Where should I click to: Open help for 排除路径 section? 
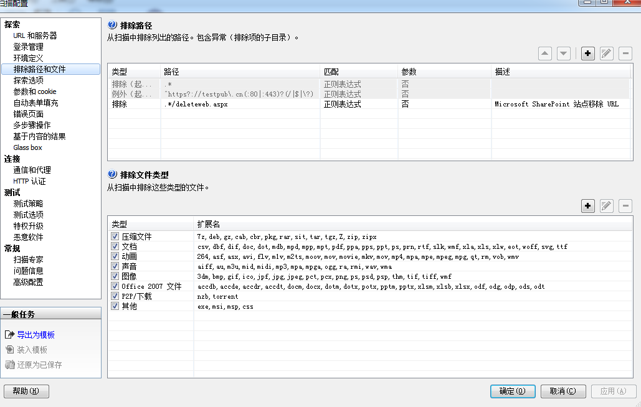112,25
